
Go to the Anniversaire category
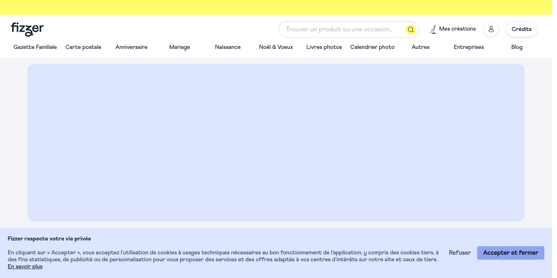pos(131,47)
